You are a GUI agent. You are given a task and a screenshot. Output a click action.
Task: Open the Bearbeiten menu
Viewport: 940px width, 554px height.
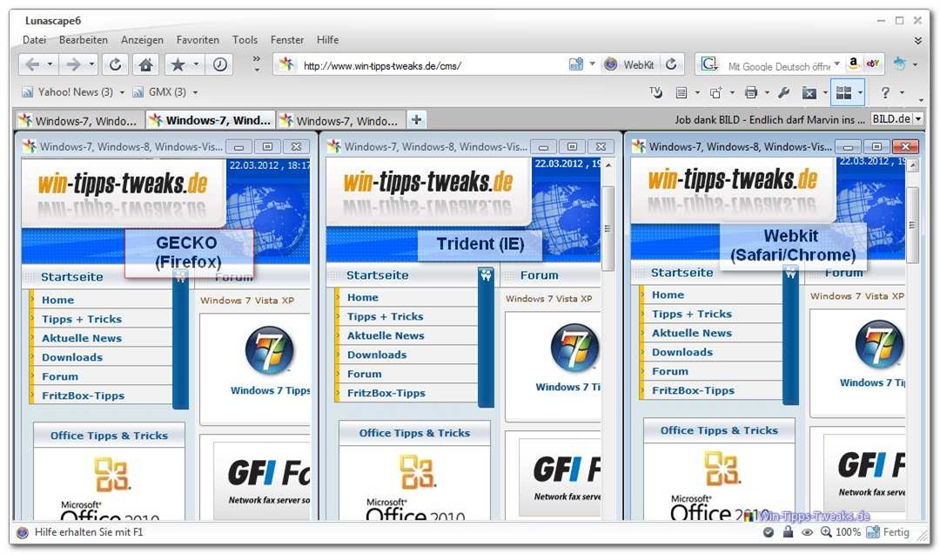[84, 40]
